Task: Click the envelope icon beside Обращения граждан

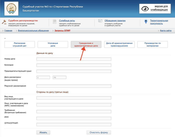Action: (100, 21)
